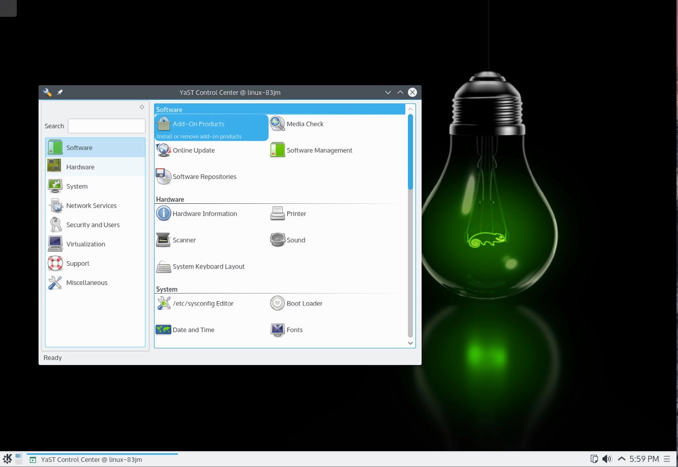Click the sidebar dock float diamond button

(142, 107)
